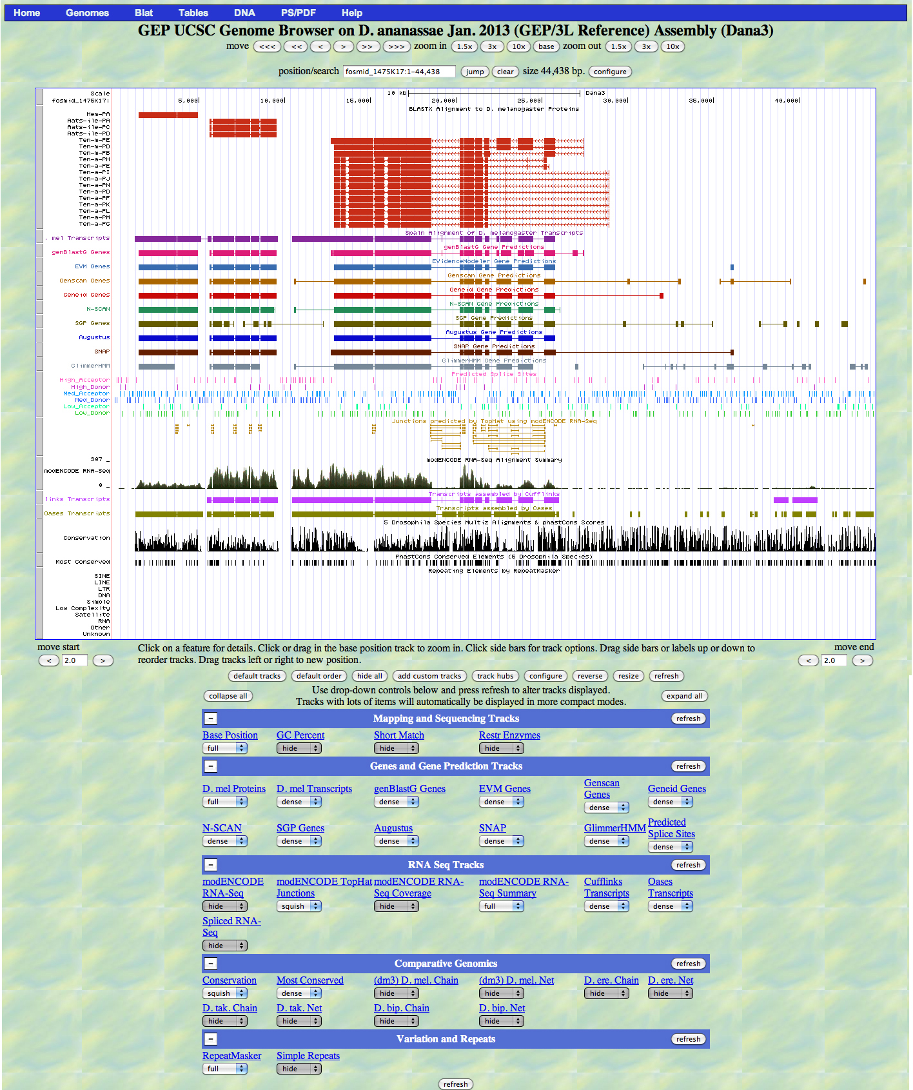This screenshot has width=913, height=1090.
Task: Open the PS/PDF menu item
Action: [x=299, y=13]
